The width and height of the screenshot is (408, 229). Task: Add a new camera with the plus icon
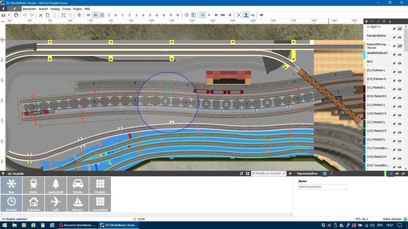tap(178, 15)
